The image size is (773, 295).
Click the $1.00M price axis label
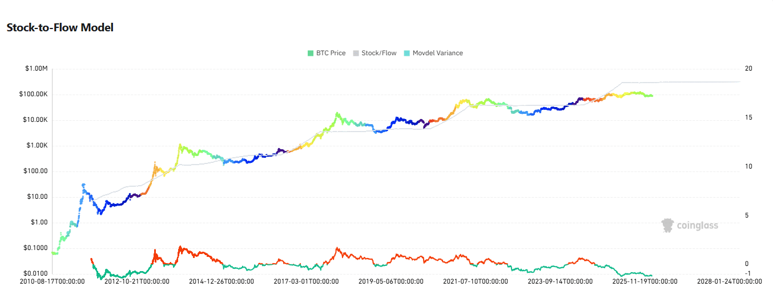pos(36,69)
